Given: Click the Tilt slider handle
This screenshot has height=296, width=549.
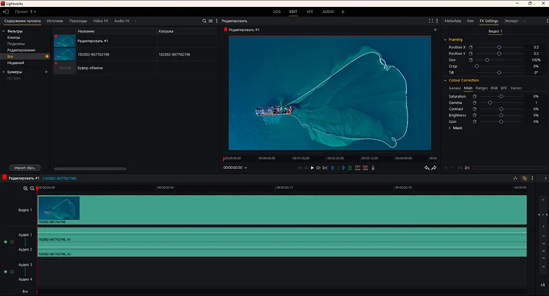Looking at the screenshot, I should [500, 73].
